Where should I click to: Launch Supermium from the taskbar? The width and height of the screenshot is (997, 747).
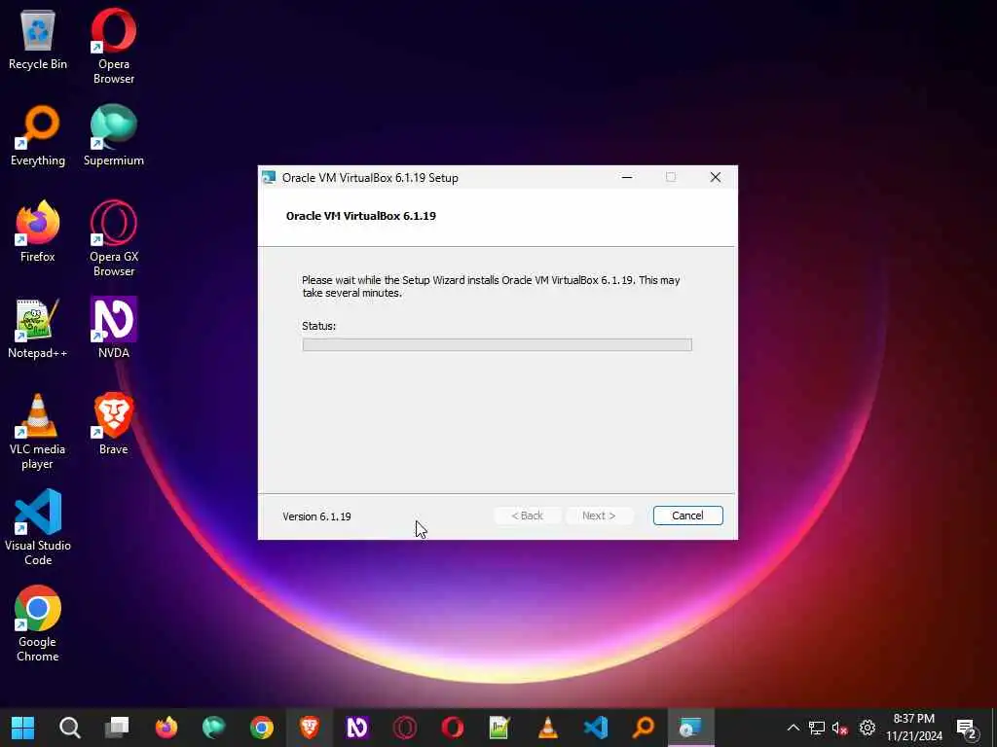[x=213, y=728]
